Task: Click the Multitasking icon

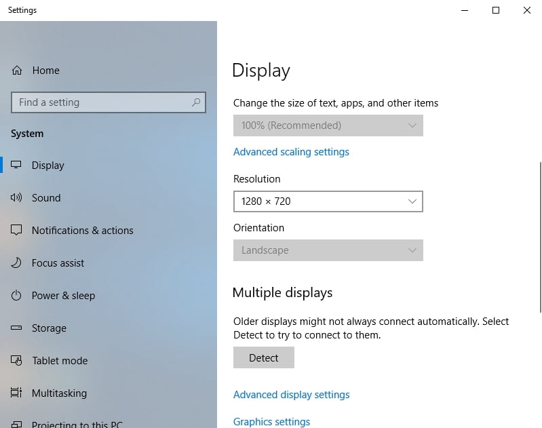Action: (16, 393)
